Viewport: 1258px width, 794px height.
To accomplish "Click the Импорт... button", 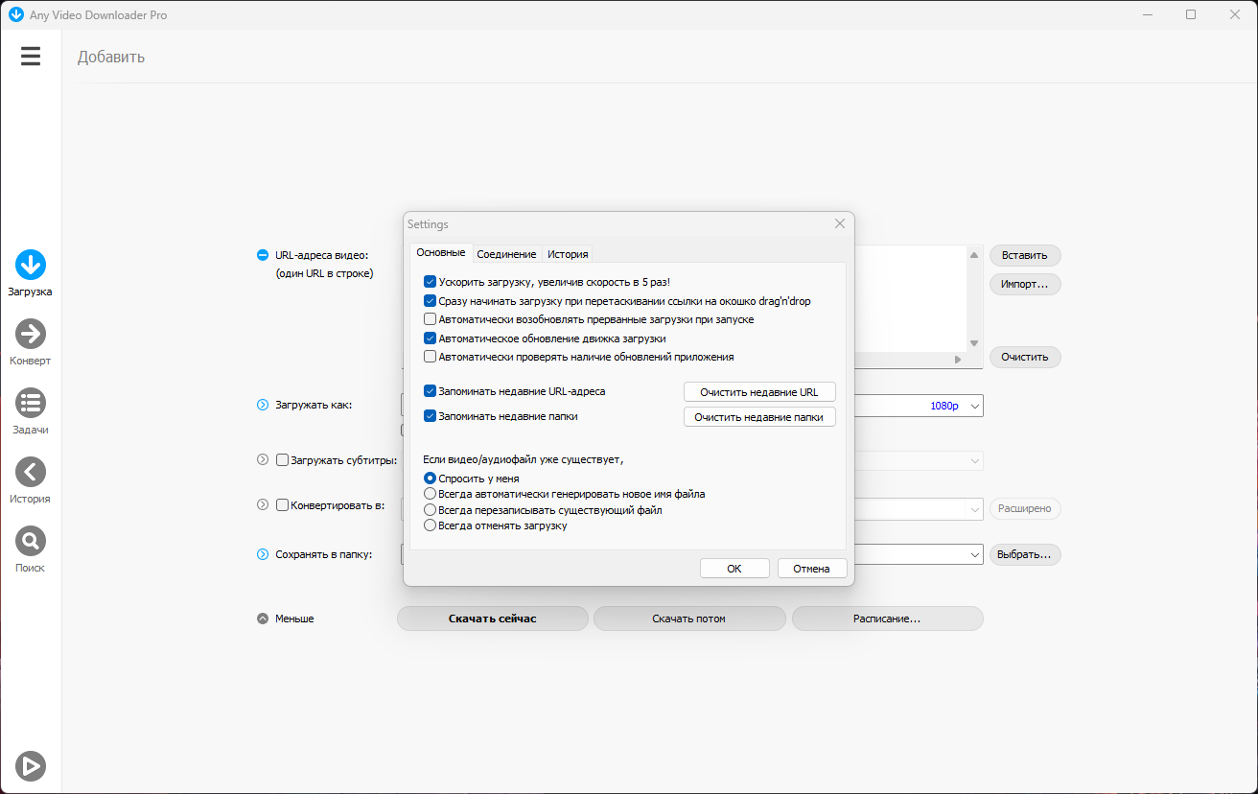I will click(x=1025, y=284).
